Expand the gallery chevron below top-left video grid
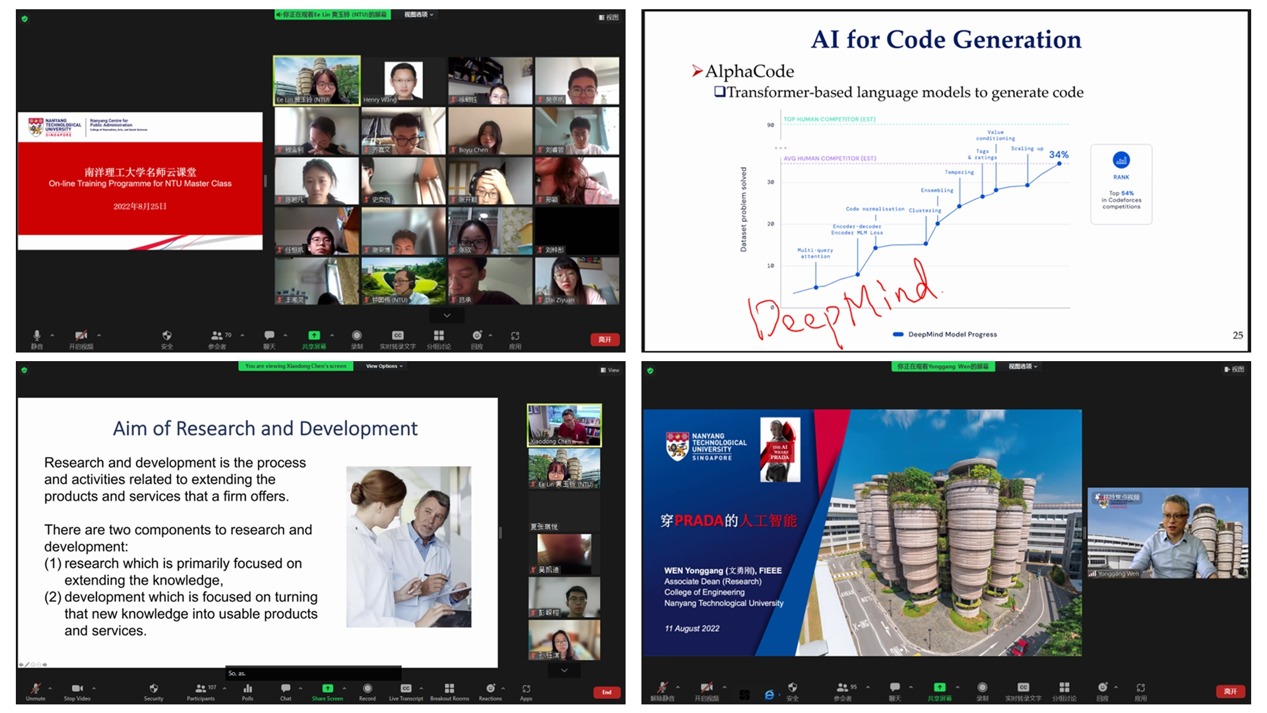 pyautogui.click(x=447, y=316)
